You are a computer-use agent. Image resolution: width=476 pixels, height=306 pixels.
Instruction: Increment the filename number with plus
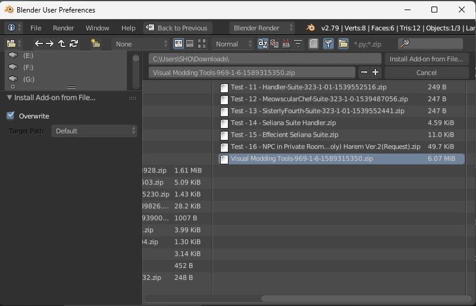click(375, 72)
